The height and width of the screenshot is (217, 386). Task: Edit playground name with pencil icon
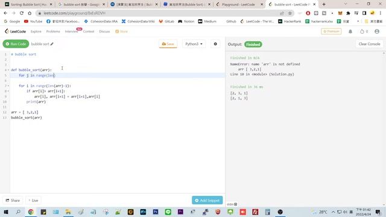[x=52, y=44]
